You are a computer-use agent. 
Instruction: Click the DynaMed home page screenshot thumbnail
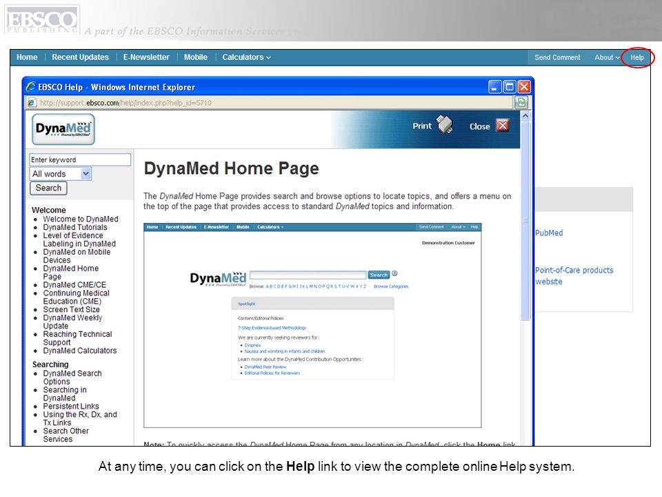coord(312,325)
